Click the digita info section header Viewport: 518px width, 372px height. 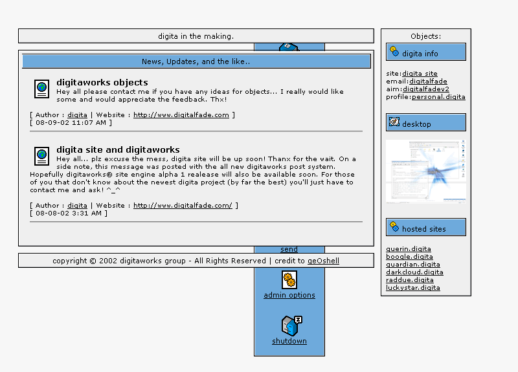(426, 52)
